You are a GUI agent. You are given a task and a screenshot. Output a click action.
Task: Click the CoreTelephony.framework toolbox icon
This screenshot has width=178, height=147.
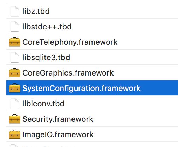tap(15, 42)
